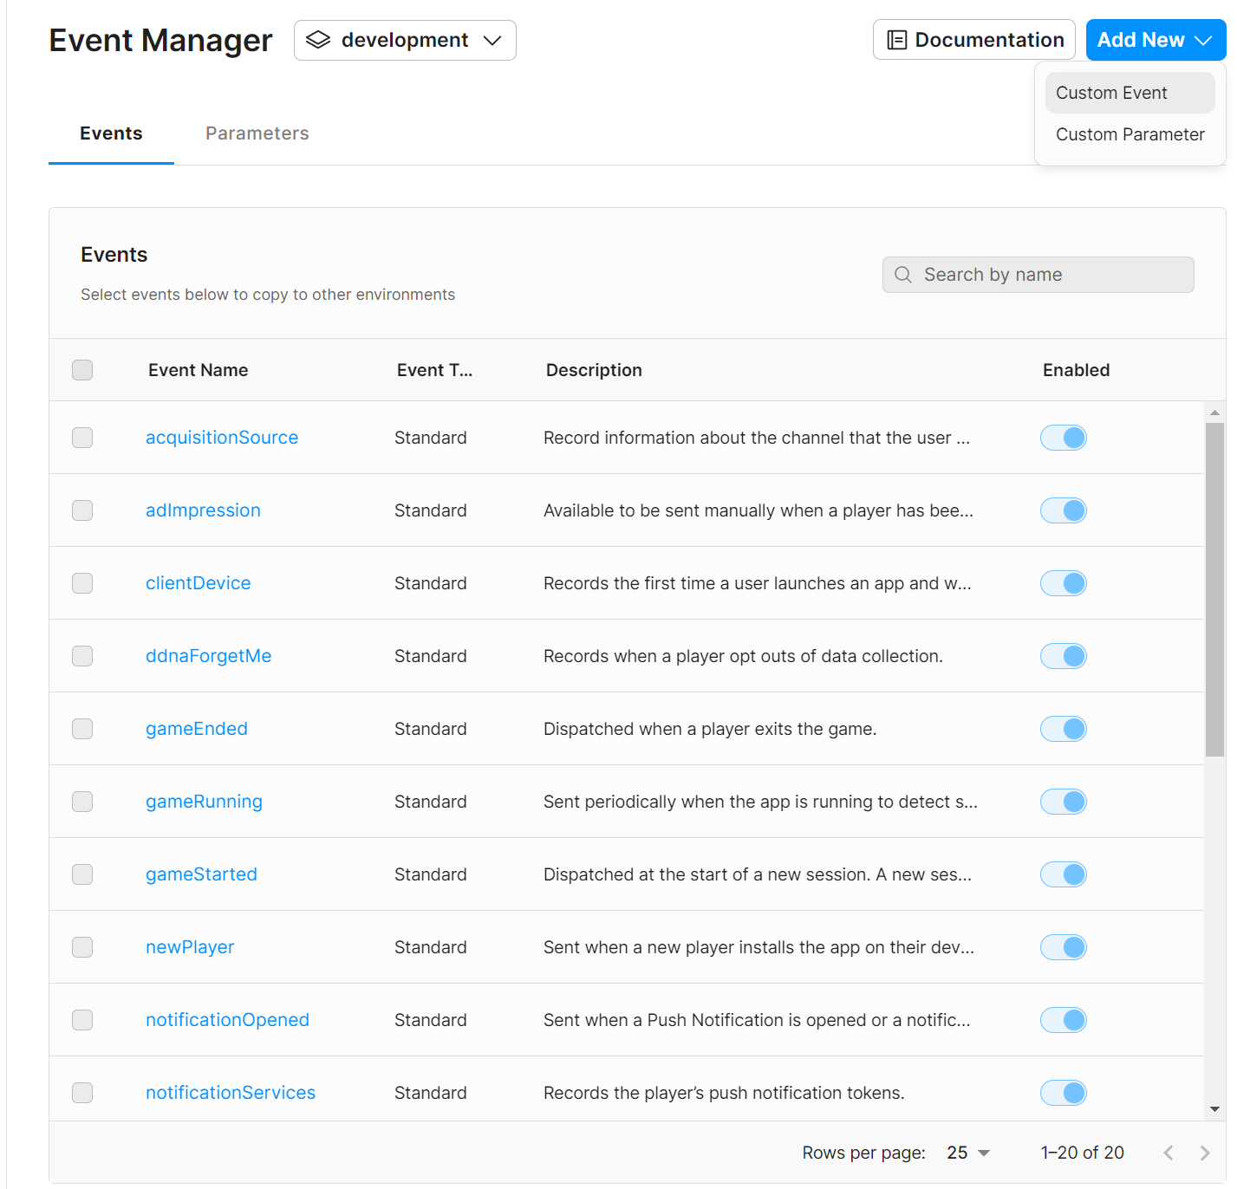The width and height of the screenshot is (1237, 1189).
Task: Click the truncated Event T... column header
Action: point(434,370)
